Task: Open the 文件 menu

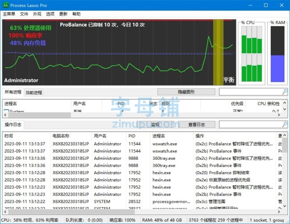Action: coord(24,14)
